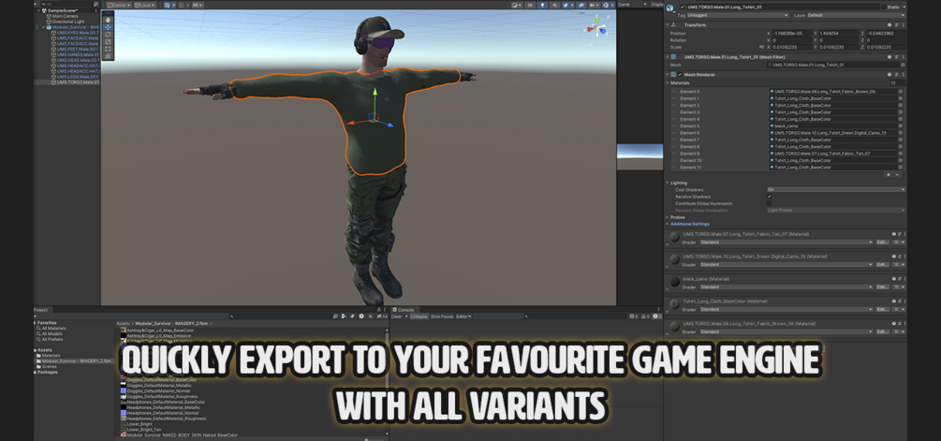Toggle scene lighting lightbulb icon
The width and height of the screenshot is (941, 441).
[542, 5]
